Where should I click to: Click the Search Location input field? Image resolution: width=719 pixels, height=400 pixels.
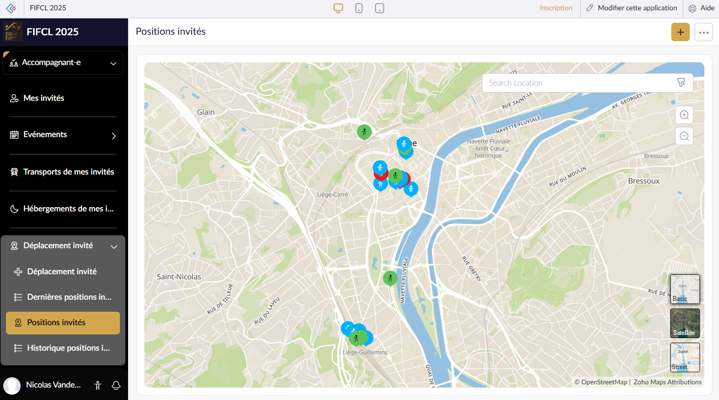pos(578,83)
